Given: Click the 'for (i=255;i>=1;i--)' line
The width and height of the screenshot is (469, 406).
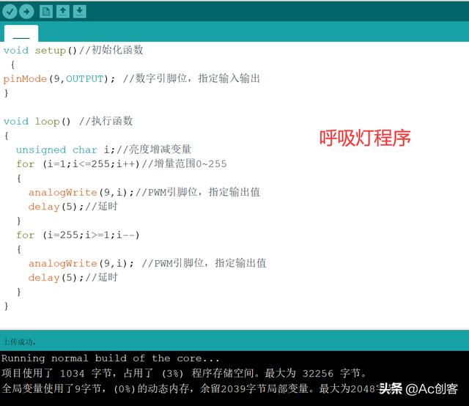Looking at the screenshot, I should click(x=78, y=235).
